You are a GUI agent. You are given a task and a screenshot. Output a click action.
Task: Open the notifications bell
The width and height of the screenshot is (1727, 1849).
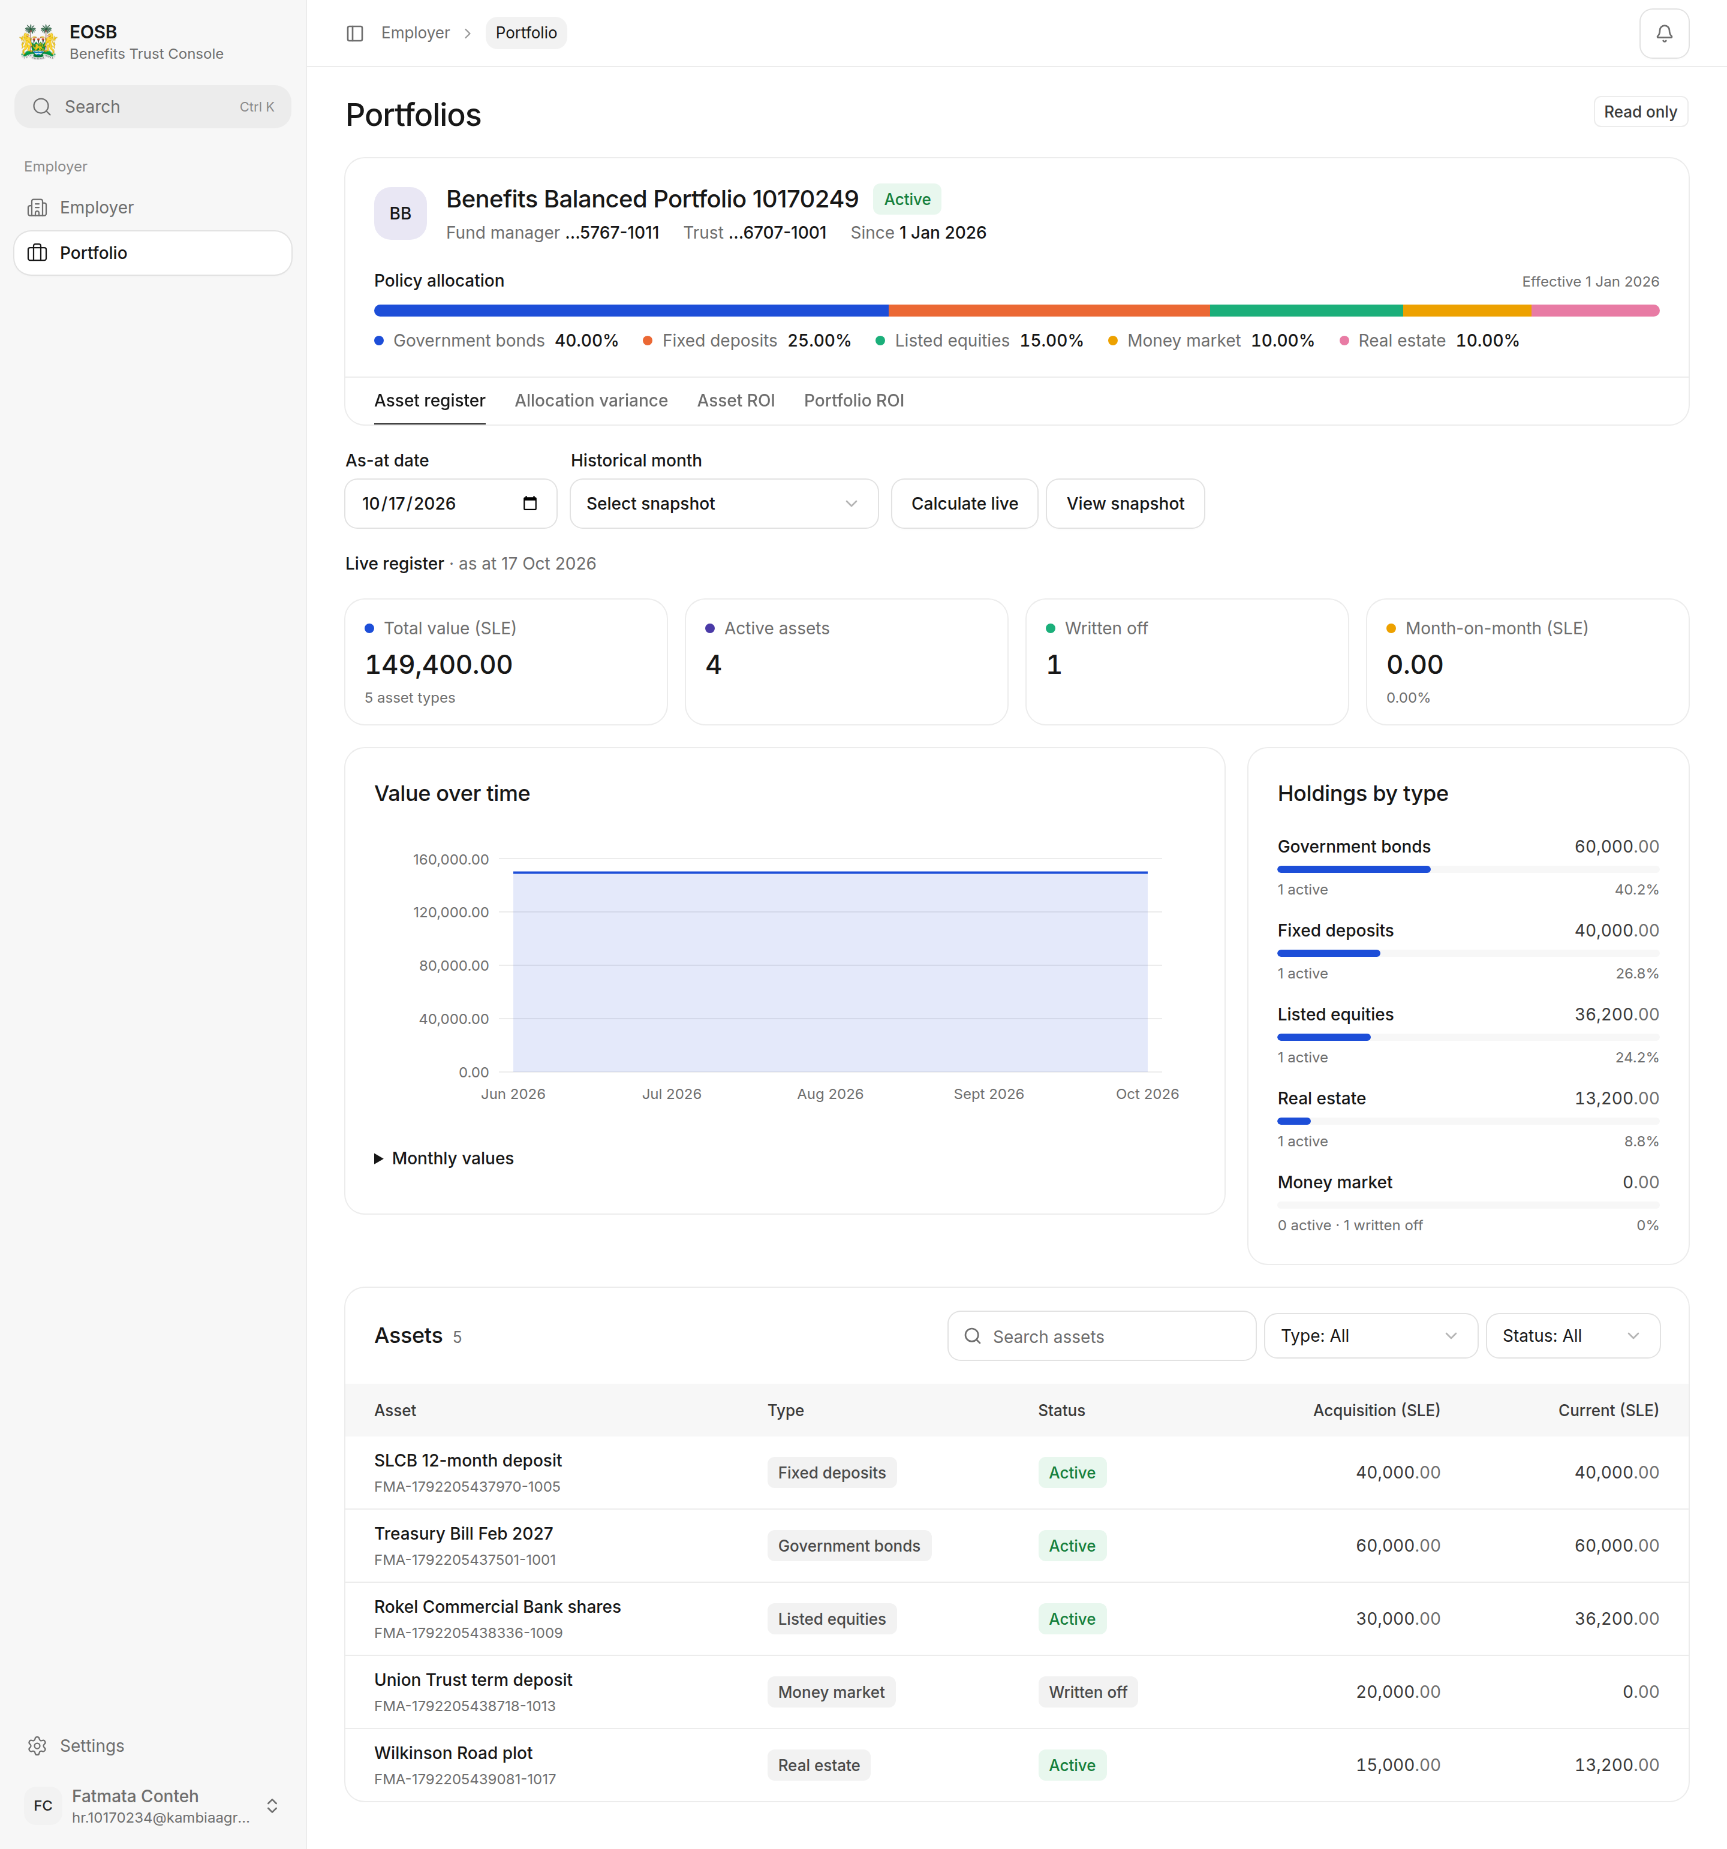pyautogui.click(x=1663, y=34)
